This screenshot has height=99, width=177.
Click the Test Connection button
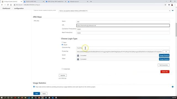coord(163,65)
